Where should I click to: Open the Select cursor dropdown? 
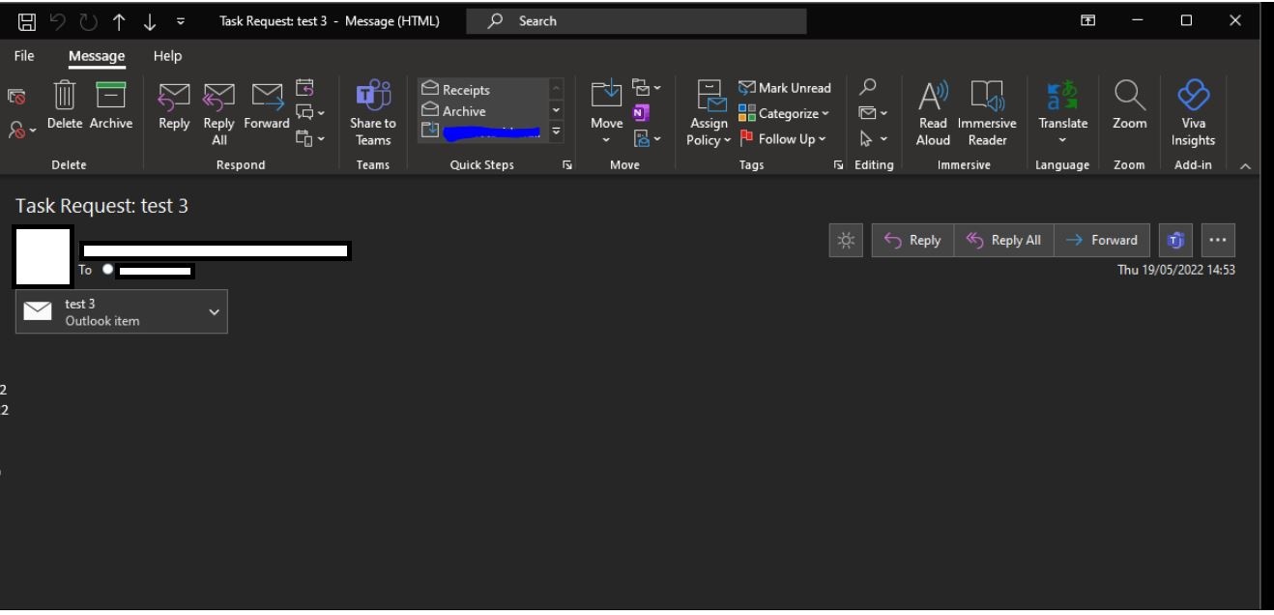point(874,138)
